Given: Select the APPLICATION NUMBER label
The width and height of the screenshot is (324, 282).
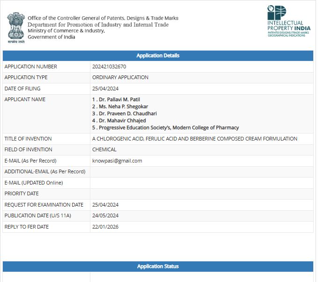Looking at the screenshot, I should pyautogui.click(x=30, y=67).
